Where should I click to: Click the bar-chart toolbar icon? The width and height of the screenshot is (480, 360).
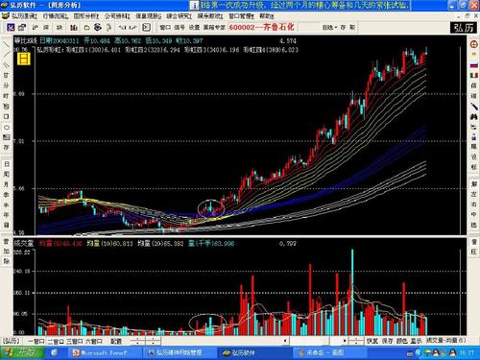(x=74, y=28)
